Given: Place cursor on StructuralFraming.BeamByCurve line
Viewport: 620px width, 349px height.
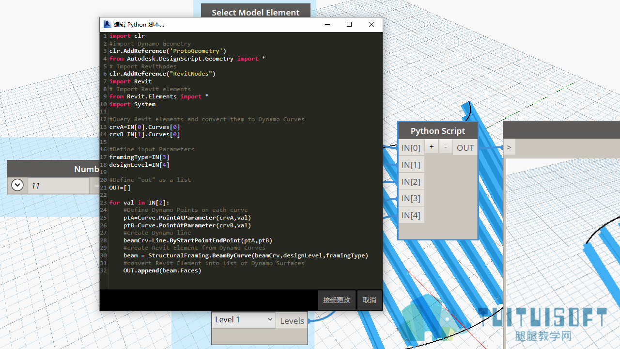Looking at the screenshot, I should (x=246, y=255).
